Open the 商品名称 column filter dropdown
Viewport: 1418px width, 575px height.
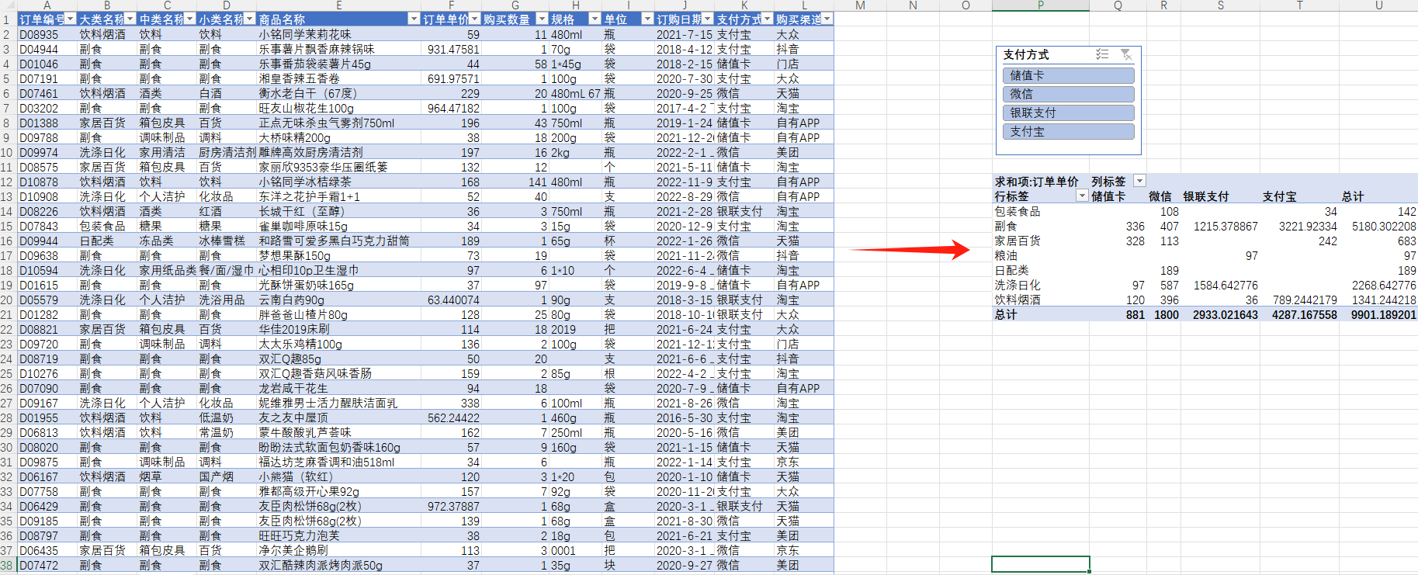(414, 19)
